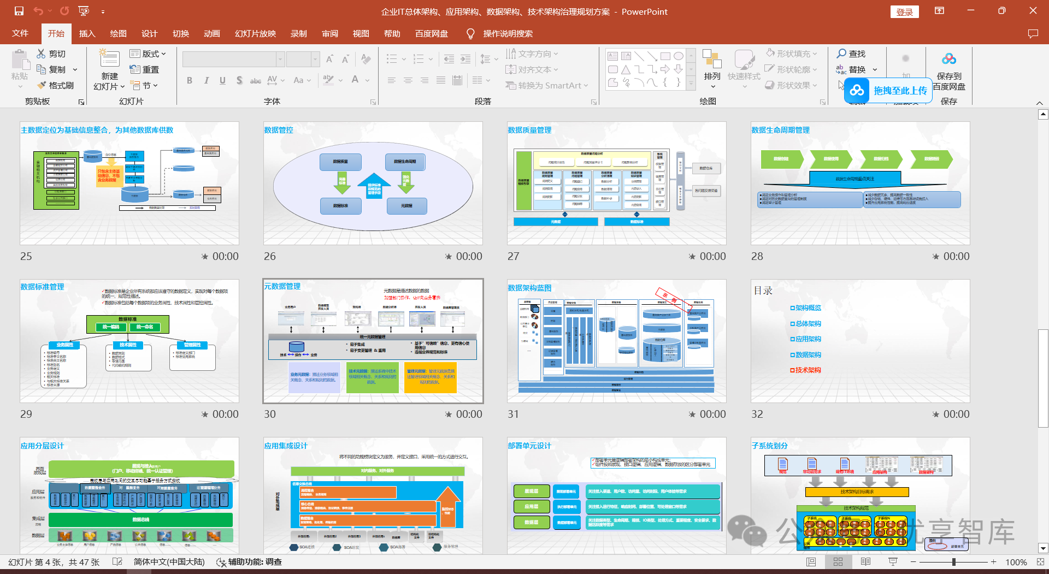This screenshot has height=574, width=1049.
Task: Click text highlight color swatch
Action: pos(328,80)
